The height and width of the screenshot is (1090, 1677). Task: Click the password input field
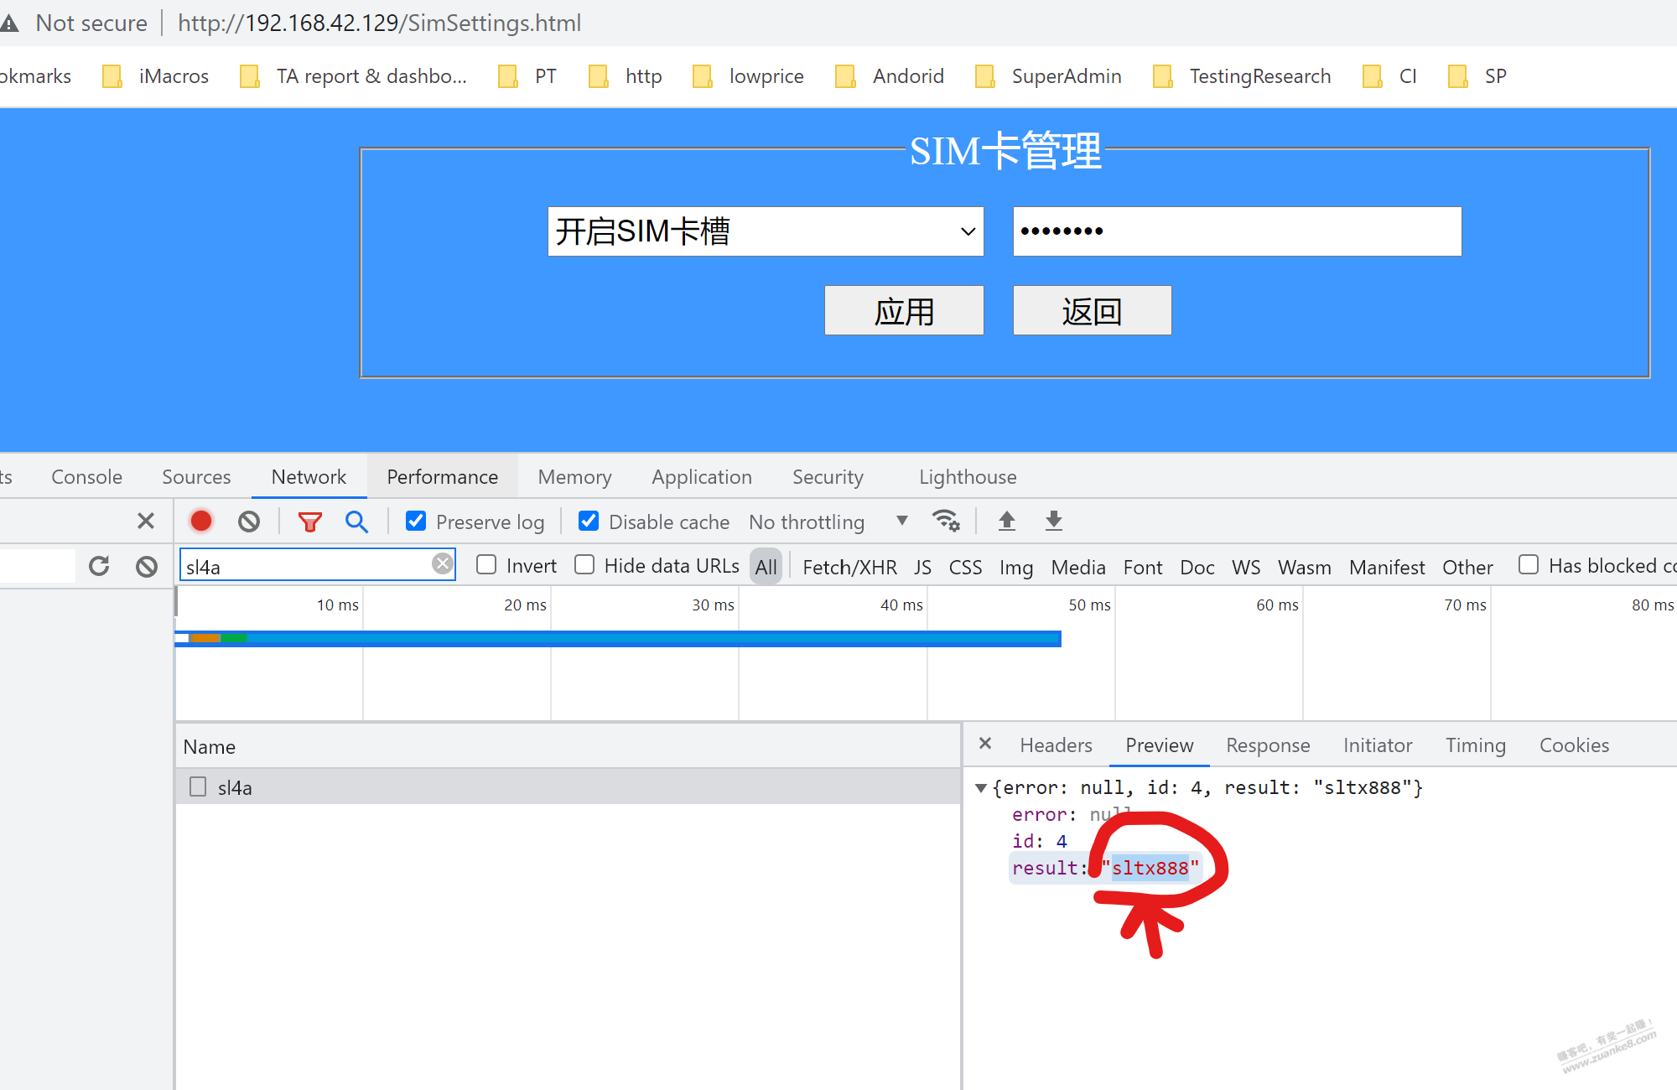pos(1237,231)
